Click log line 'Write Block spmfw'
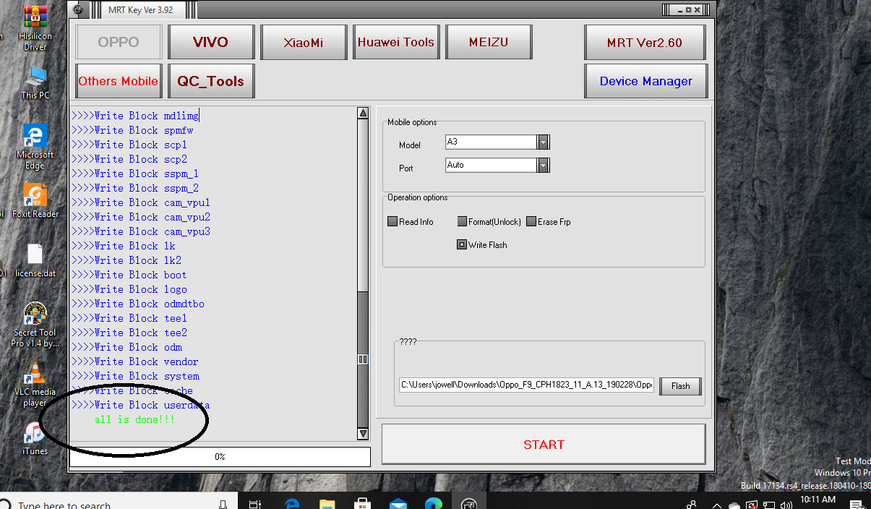 (x=132, y=130)
